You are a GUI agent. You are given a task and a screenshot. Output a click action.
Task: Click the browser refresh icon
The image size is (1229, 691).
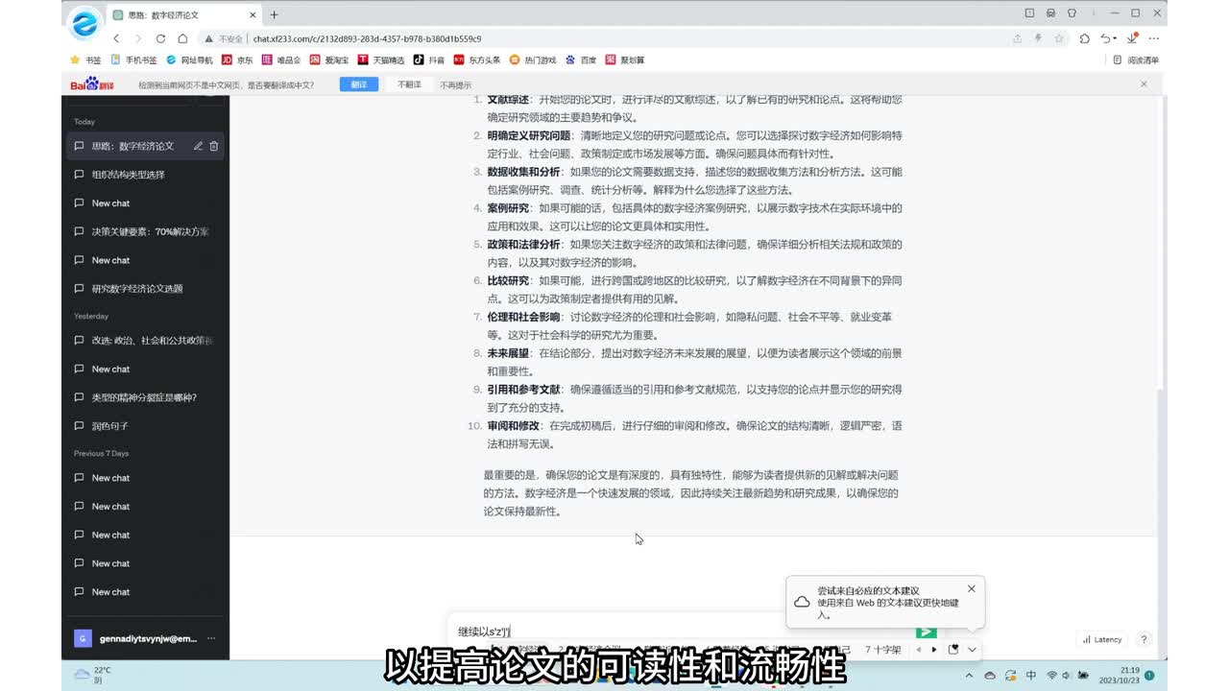point(159,38)
